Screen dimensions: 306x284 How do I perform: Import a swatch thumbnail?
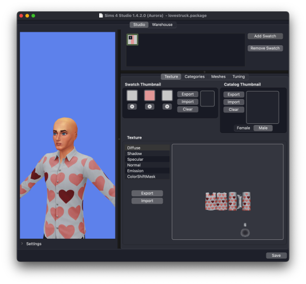[188, 102]
